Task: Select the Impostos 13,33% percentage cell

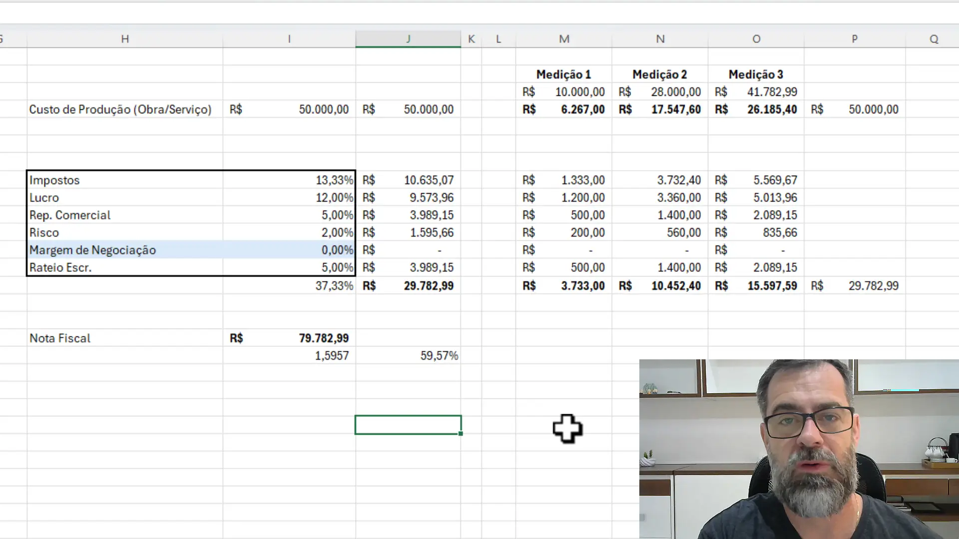Action: point(334,180)
